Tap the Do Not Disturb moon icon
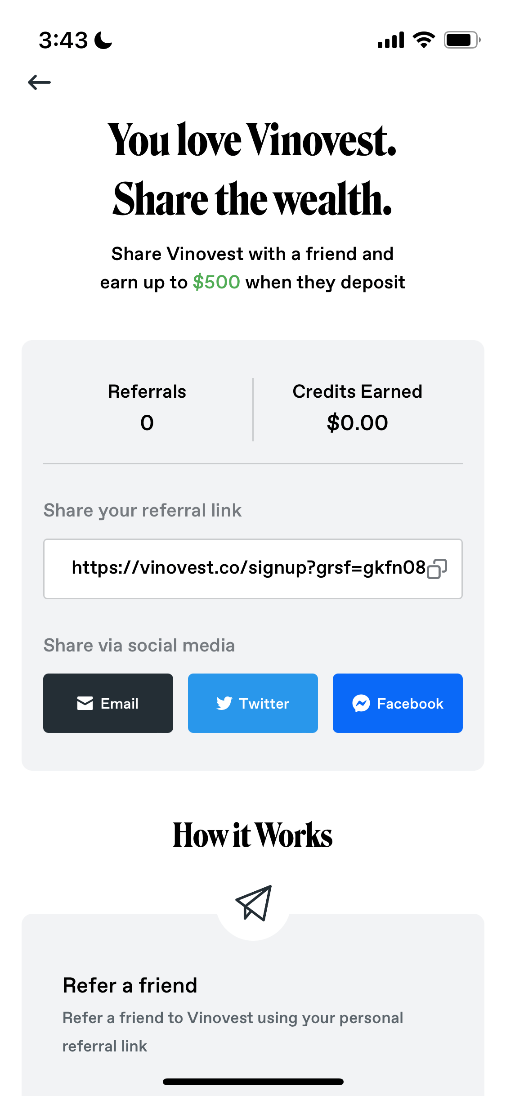The width and height of the screenshot is (506, 1096). 103,40
